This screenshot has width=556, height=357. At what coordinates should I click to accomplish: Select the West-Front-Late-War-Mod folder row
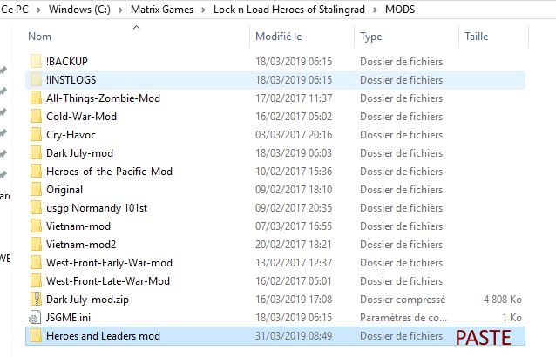tap(275, 281)
